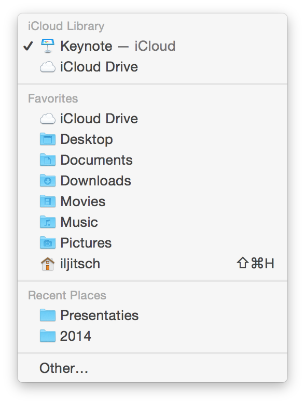Viewport: 305px width, 404px height.
Task: Click the Pictures camera folder icon
Action: (x=48, y=243)
